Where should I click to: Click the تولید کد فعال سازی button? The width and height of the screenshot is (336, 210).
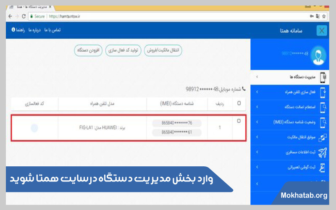[123, 50]
